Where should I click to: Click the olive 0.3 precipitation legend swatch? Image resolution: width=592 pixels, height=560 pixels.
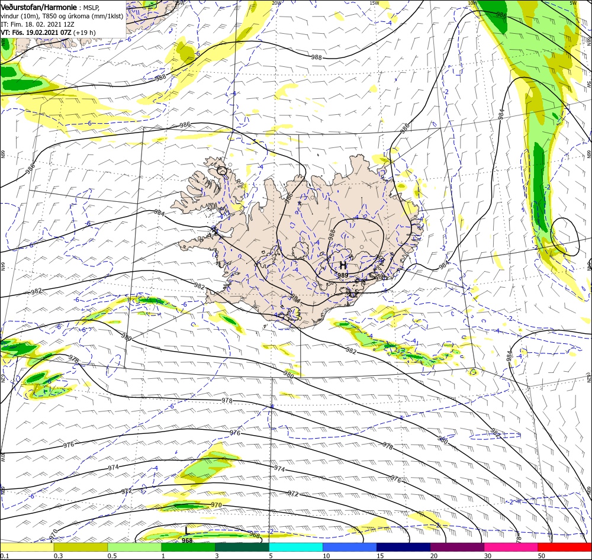(x=81, y=547)
